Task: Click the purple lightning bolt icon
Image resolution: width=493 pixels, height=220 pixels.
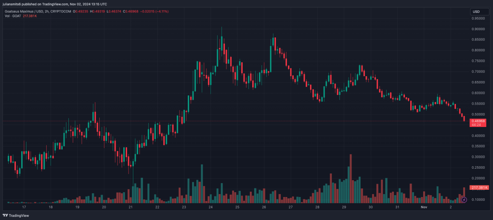Action: [x=465, y=200]
